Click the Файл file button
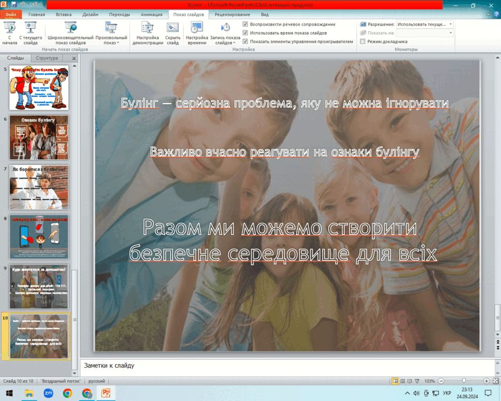The height and width of the screenshot is (401, 501). coord(11,14)
